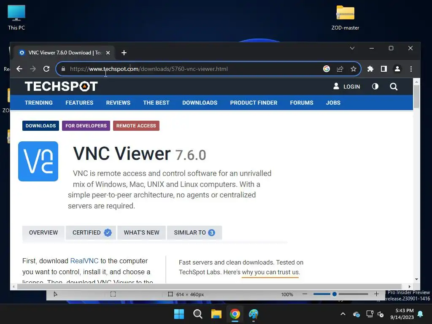Open Chrome profile avatar
The image size is (432, 324).
[397, 69]
